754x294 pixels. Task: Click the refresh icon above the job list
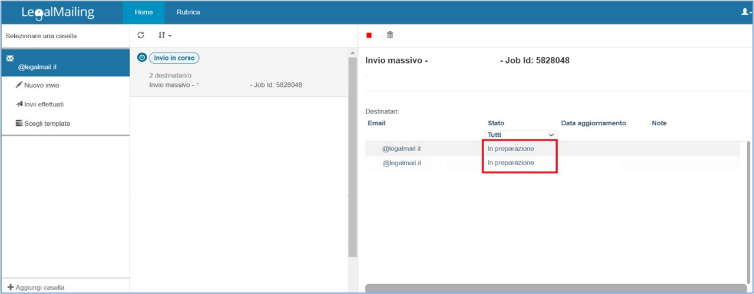pyautogui.click(x=141, y=35)
